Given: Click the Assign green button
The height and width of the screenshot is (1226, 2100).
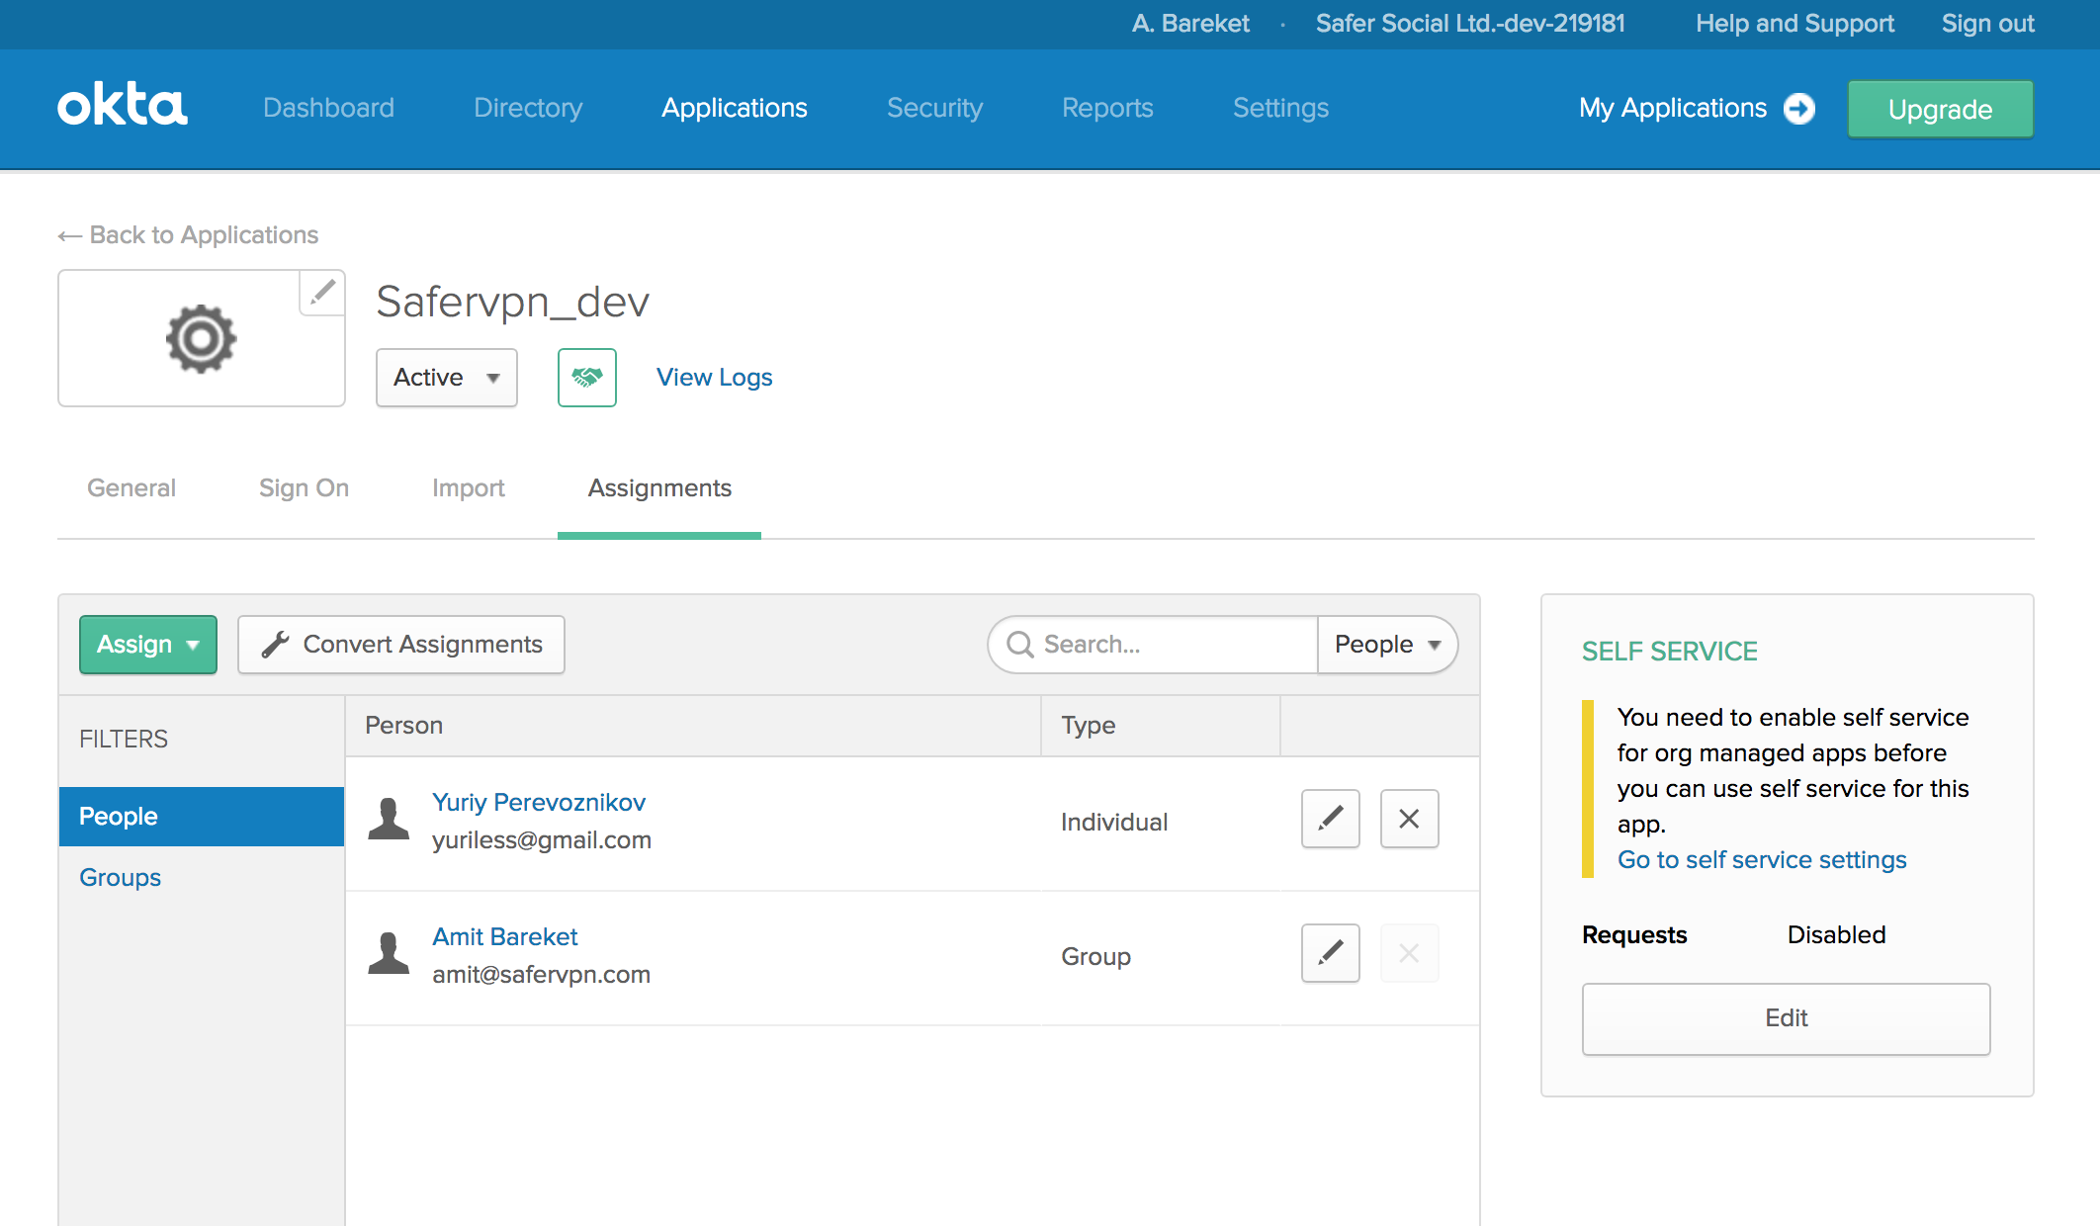Looking at the screenshot, I should (147, 643).
